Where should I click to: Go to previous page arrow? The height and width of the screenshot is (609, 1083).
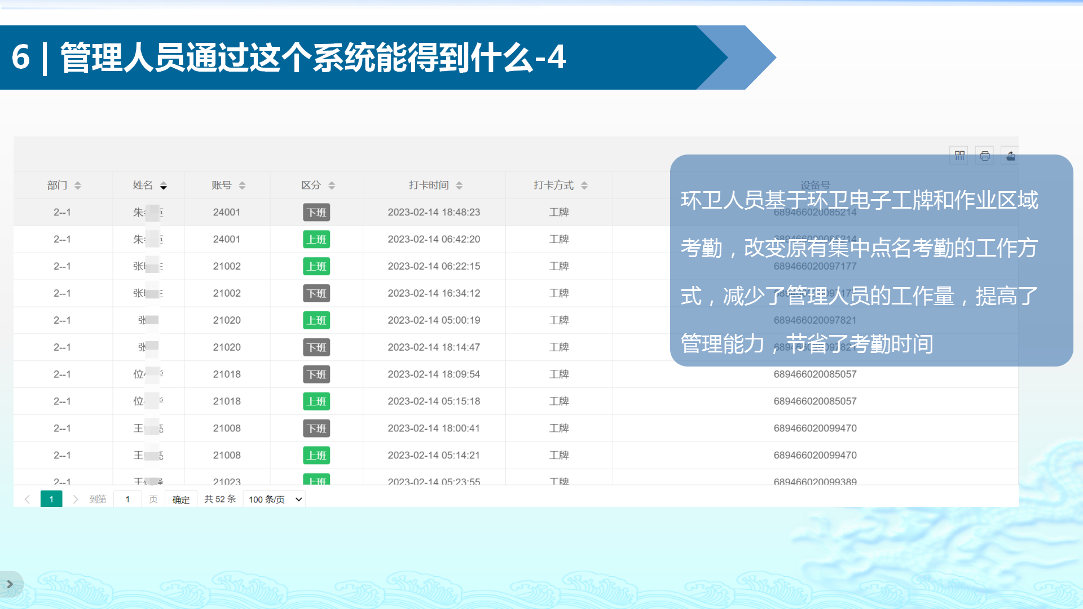(27, 499)
